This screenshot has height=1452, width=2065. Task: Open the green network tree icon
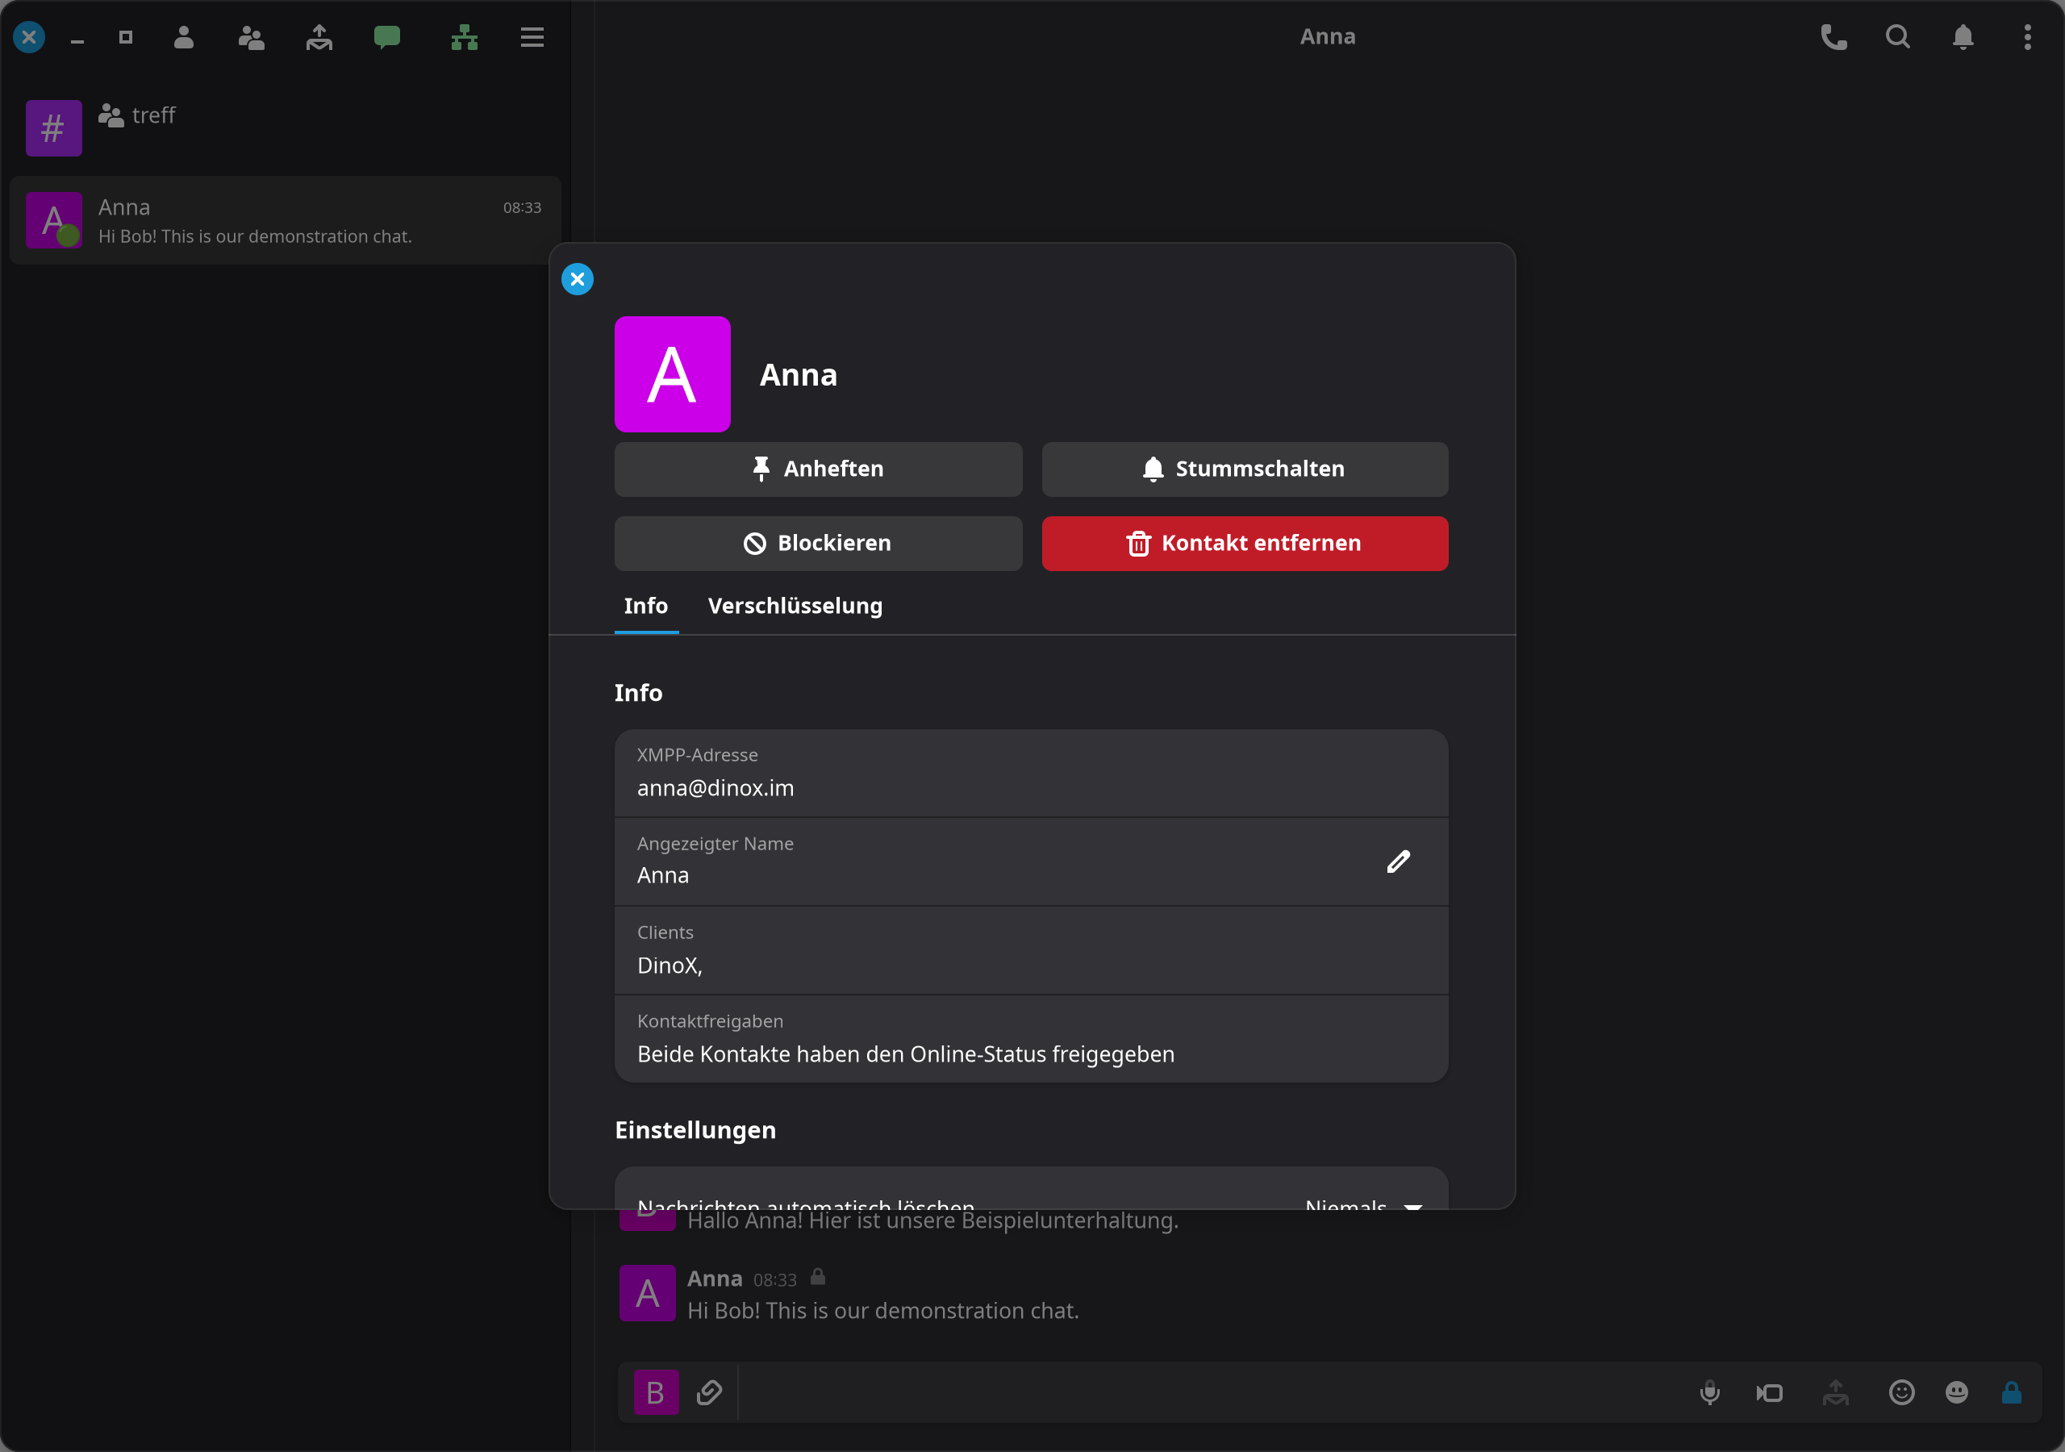(464, 37)
